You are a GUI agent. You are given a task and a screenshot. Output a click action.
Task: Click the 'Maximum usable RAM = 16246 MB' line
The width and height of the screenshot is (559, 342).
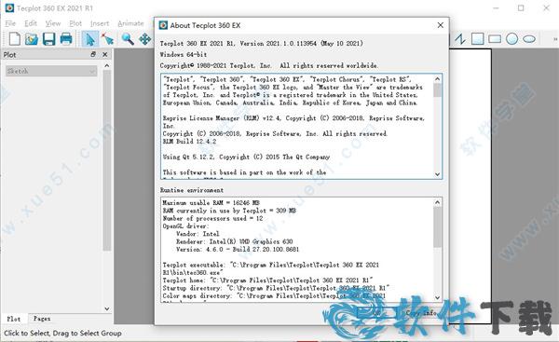pyautogui.click(x=211, y=202)
